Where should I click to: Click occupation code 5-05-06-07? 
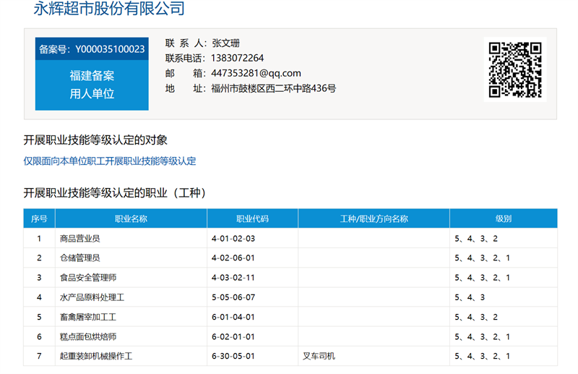(233, 297)
